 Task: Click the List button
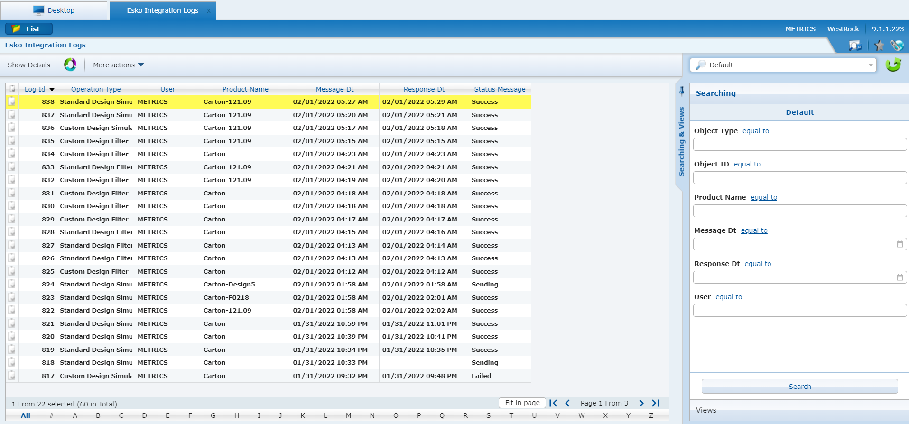[29, 28]
